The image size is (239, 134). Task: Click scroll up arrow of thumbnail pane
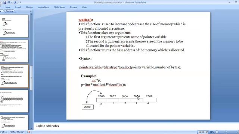(31, 15)
